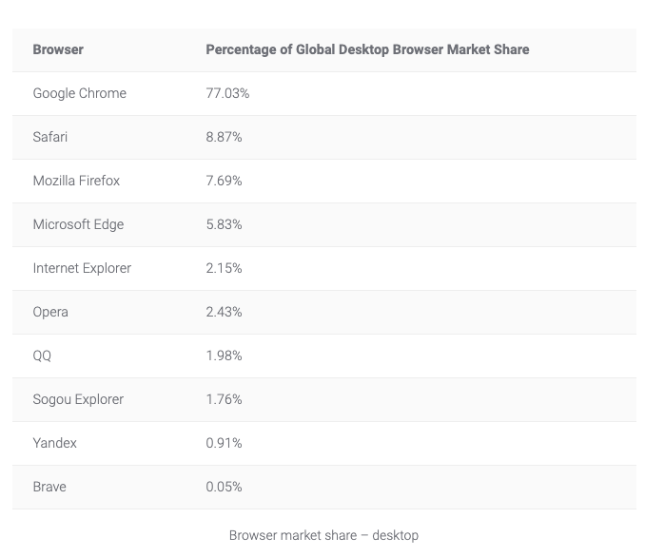Click the Browser column header
Viewport: 665px width, 557px height.
coord(58,49)
